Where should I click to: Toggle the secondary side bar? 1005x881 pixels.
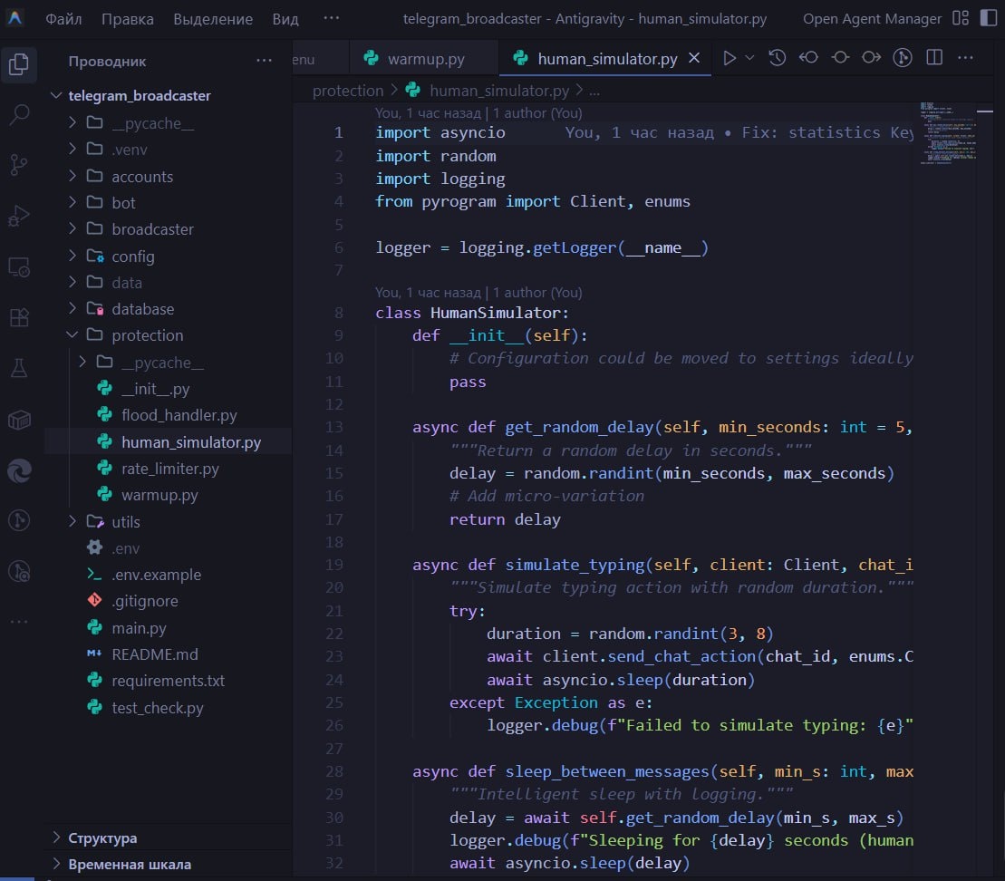[989, 19]
